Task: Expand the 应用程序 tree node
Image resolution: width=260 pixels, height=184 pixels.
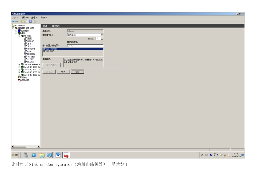Action: point(16,31)
